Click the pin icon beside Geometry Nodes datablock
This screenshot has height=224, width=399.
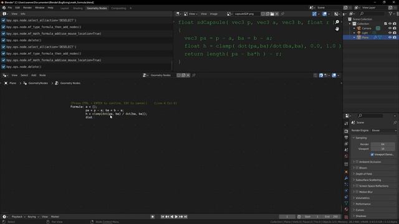pyautogui.click(x=194, y=75)
